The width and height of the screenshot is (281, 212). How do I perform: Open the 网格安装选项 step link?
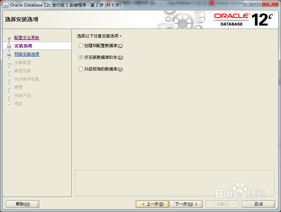27,54
